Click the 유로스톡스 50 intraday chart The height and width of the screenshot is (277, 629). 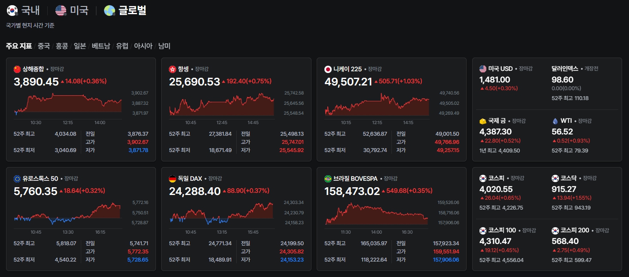(x=68, y=213)
